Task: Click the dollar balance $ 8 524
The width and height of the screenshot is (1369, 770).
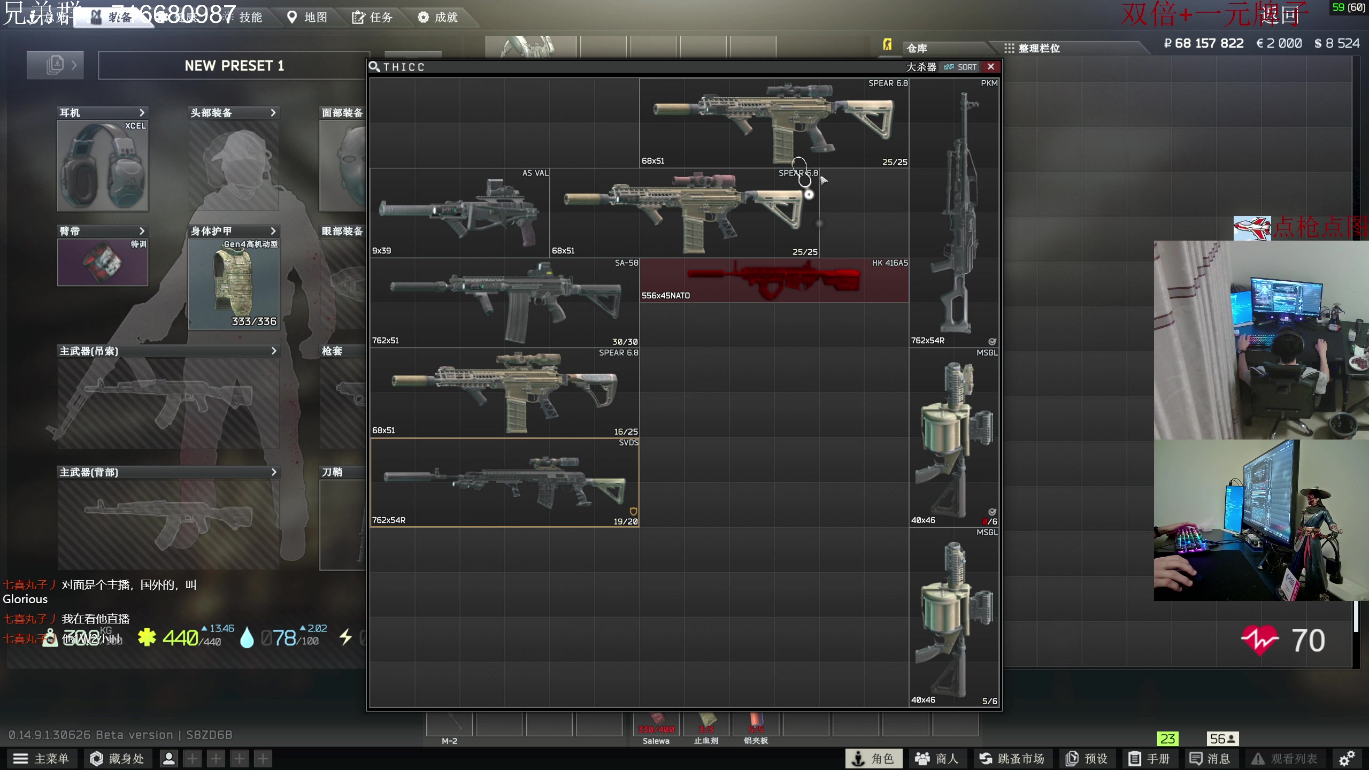Action: coord(1337,43)
